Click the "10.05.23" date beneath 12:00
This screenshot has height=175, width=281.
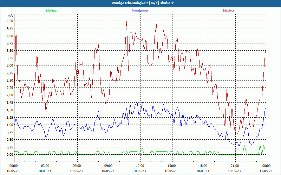pyautogui.click(x=139, y=171)
